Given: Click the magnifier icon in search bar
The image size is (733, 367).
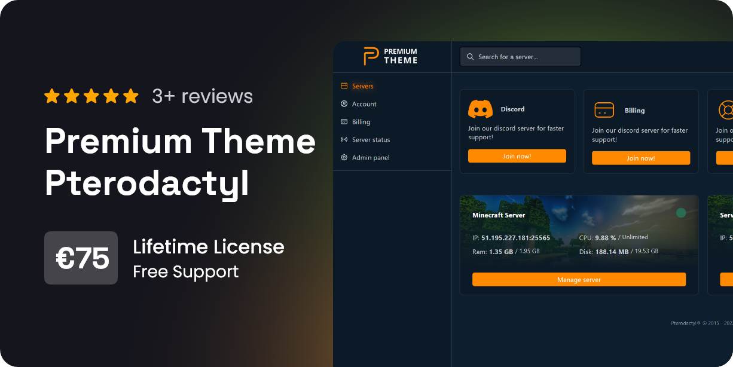Looking at the screenshot, I should tap(471, 57).
